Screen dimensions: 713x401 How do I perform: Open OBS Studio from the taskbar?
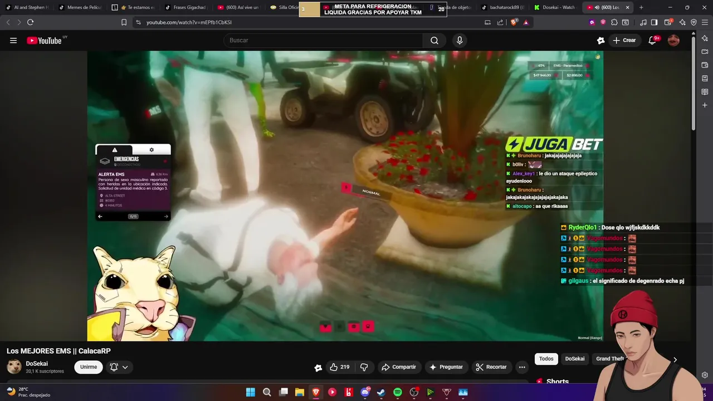(x=414, y=392)
